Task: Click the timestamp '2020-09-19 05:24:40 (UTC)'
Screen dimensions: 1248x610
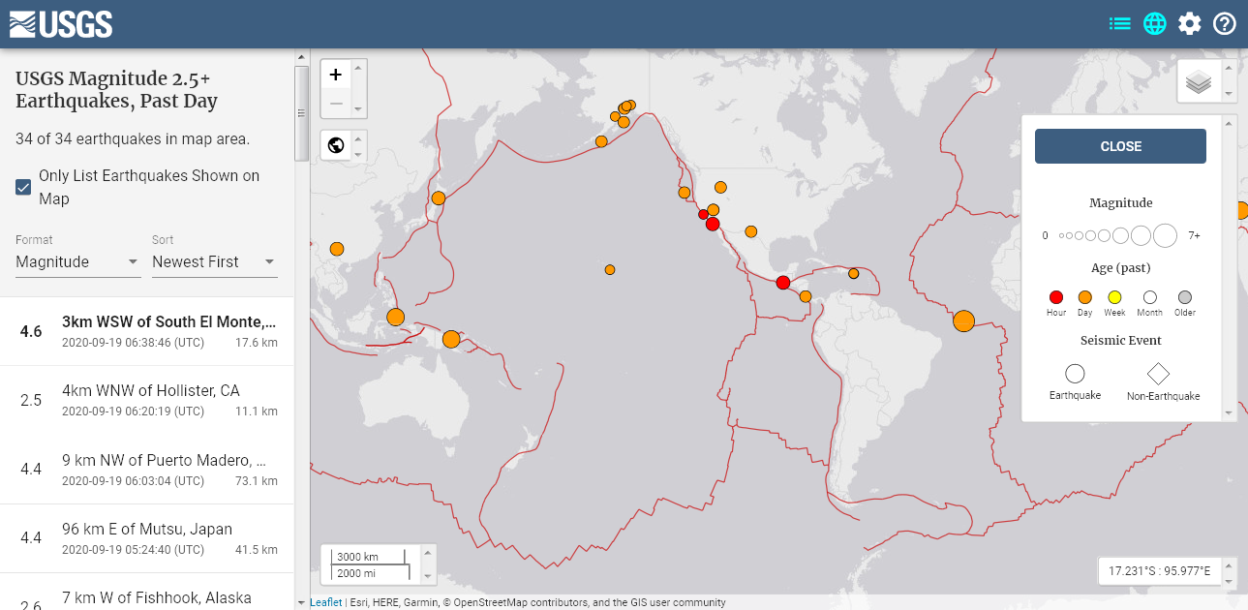Action: pyautogui.click(x=134, y=550)
